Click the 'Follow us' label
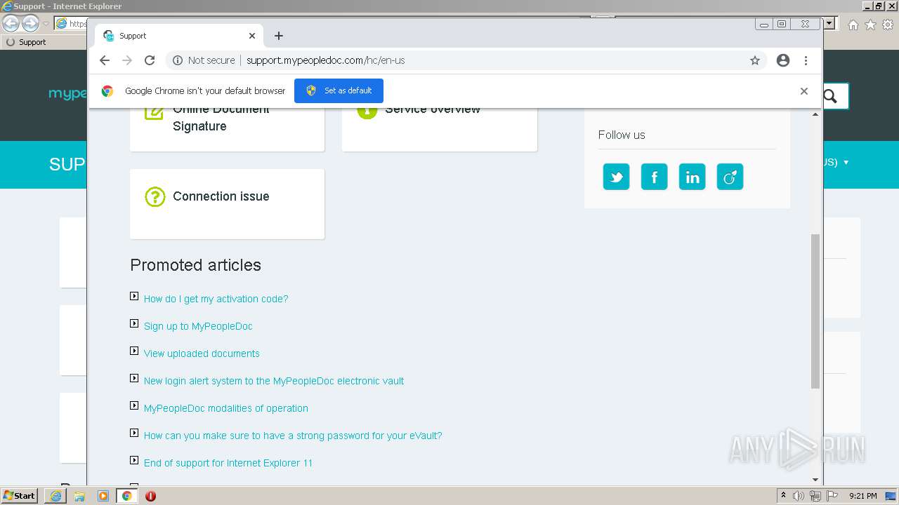Screen dimensions: 899x505 pyautogui.click(x=622, y=135)
